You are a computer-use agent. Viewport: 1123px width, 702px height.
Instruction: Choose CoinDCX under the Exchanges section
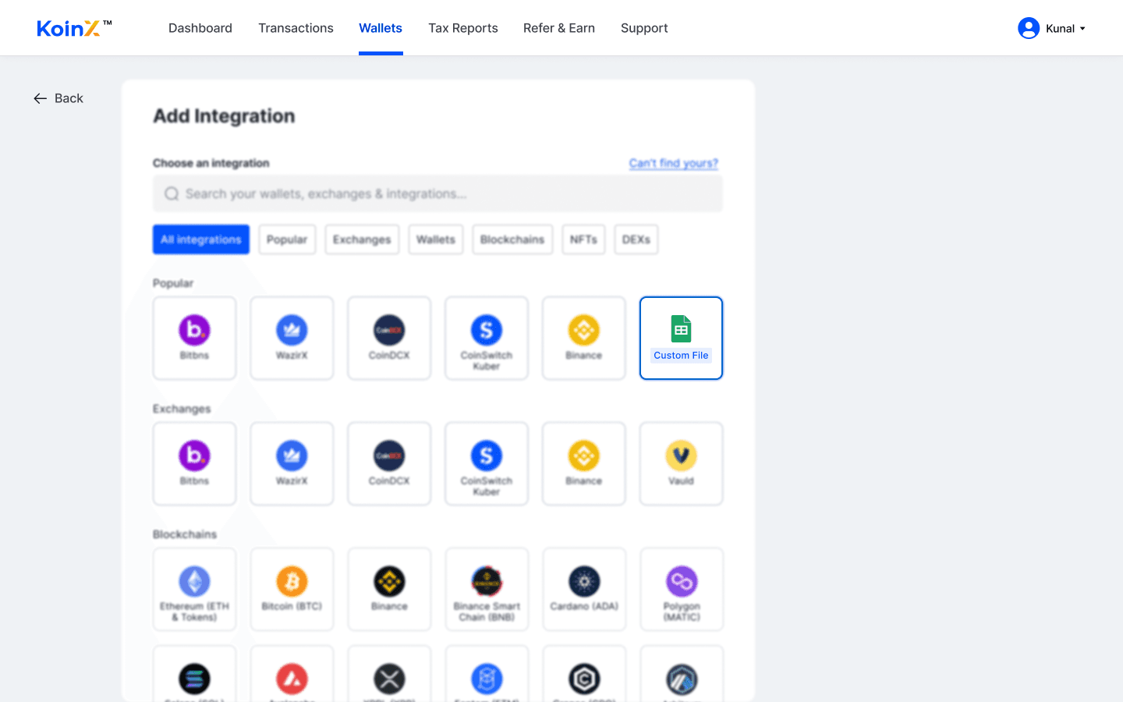click(389, 463)
